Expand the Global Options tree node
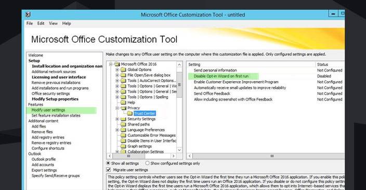The image size is (366, 190). pyautogui.click(x=117, y=70)
